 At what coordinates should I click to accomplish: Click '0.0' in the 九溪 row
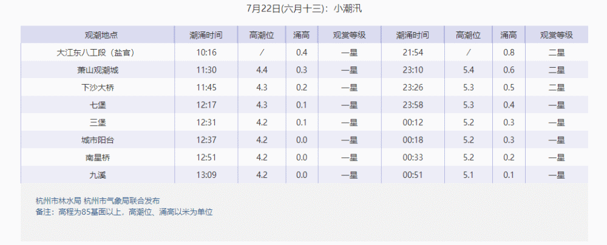tap(302, 175)
